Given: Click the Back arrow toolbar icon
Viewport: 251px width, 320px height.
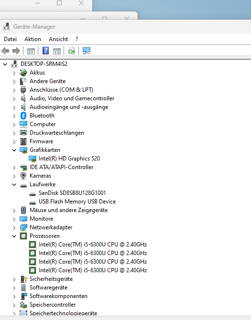Looking at the screenshot, I should point(5,51).
